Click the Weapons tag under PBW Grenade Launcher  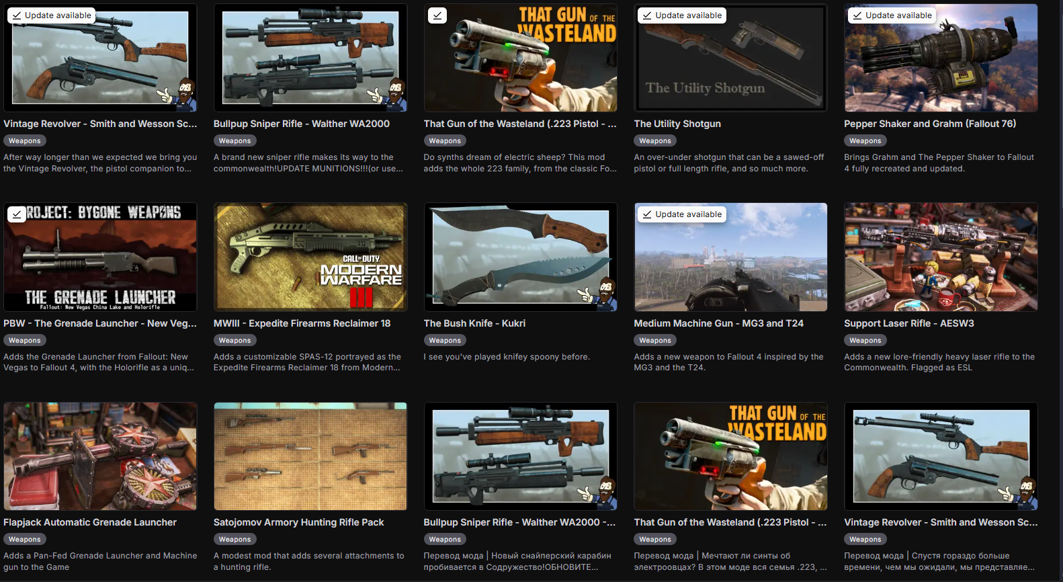coord(25,341)
